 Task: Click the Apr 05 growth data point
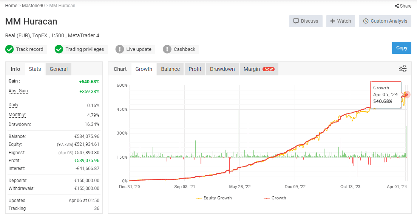point(407,95)
